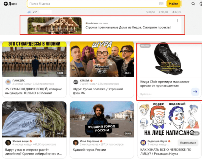
Task: Open the cedar house ad options menu
Action: tap(177, 21)
